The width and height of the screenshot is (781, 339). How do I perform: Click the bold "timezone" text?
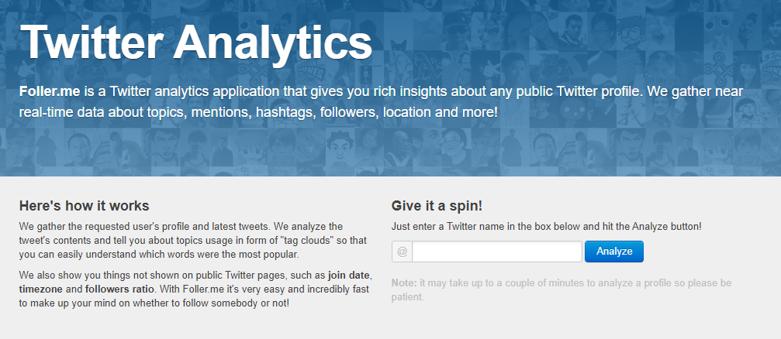(42, 289)
